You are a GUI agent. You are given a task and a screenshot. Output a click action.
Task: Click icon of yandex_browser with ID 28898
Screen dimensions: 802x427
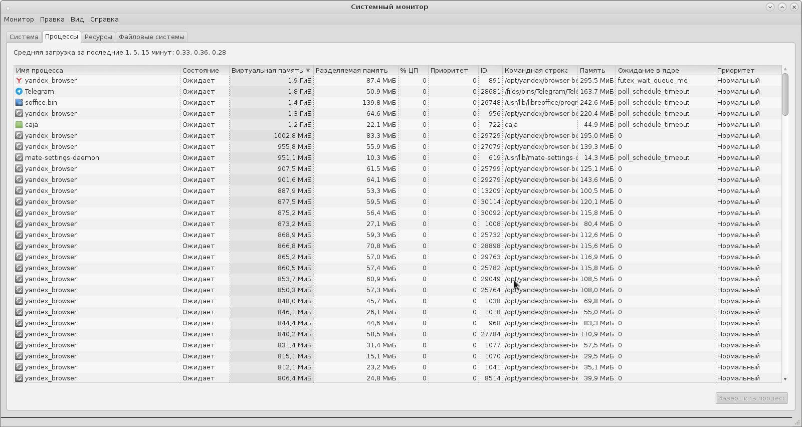[19, 246]
